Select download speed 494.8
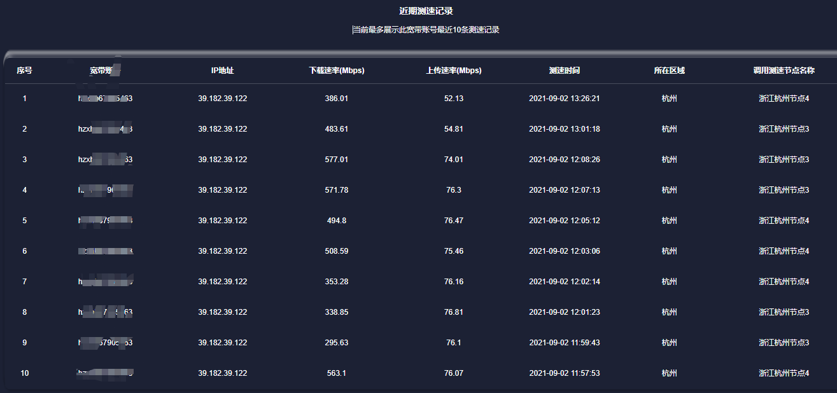837x393 pixels. (337, 221)
